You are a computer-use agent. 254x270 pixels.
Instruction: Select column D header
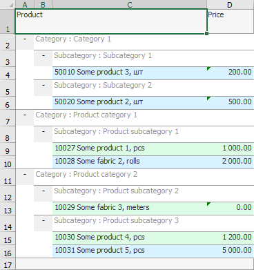point(231,5)
